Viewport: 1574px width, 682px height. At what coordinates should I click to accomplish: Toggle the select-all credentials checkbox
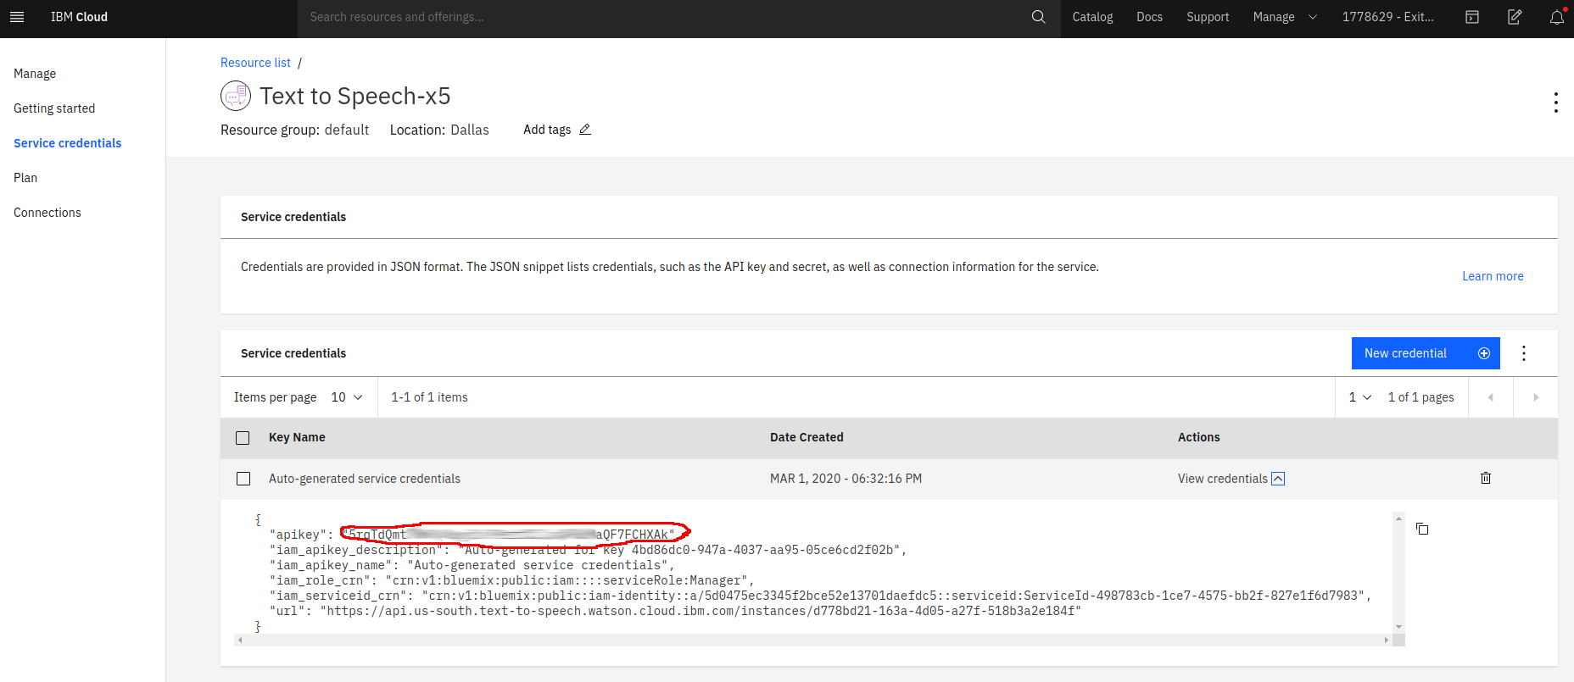click(x=243, y=438)
